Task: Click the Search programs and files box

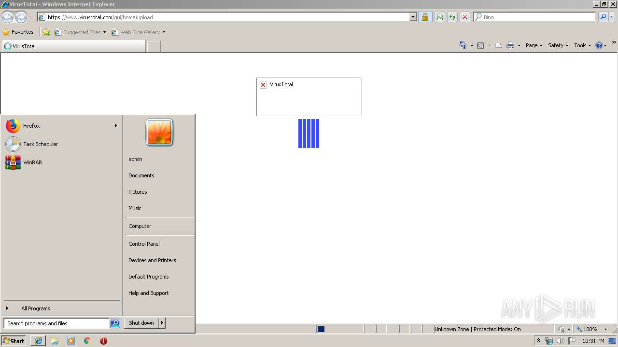Action: (x=56, y=323)
